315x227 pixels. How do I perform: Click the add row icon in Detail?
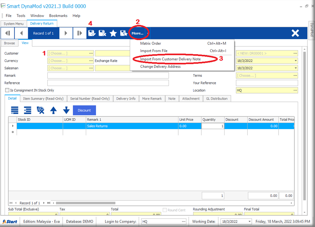tap(15, 111)
